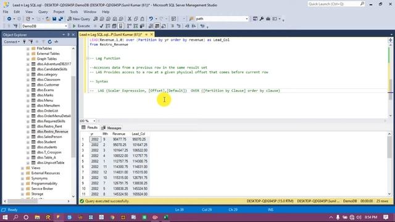This screenshot has height=222, width=395.
Task: Select the Synonyms folder
Action: click(x=39, y=178)
